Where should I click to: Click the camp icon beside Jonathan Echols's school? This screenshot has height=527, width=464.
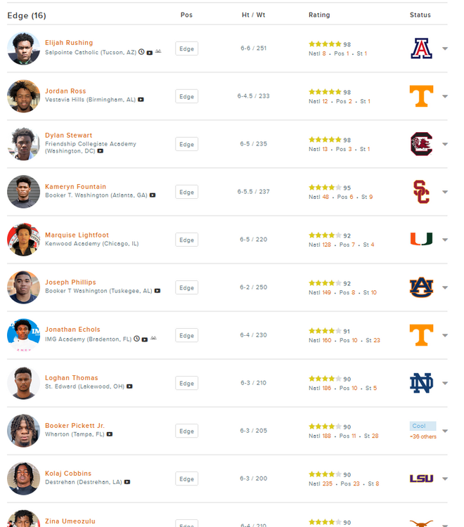[x=153, y=339]
